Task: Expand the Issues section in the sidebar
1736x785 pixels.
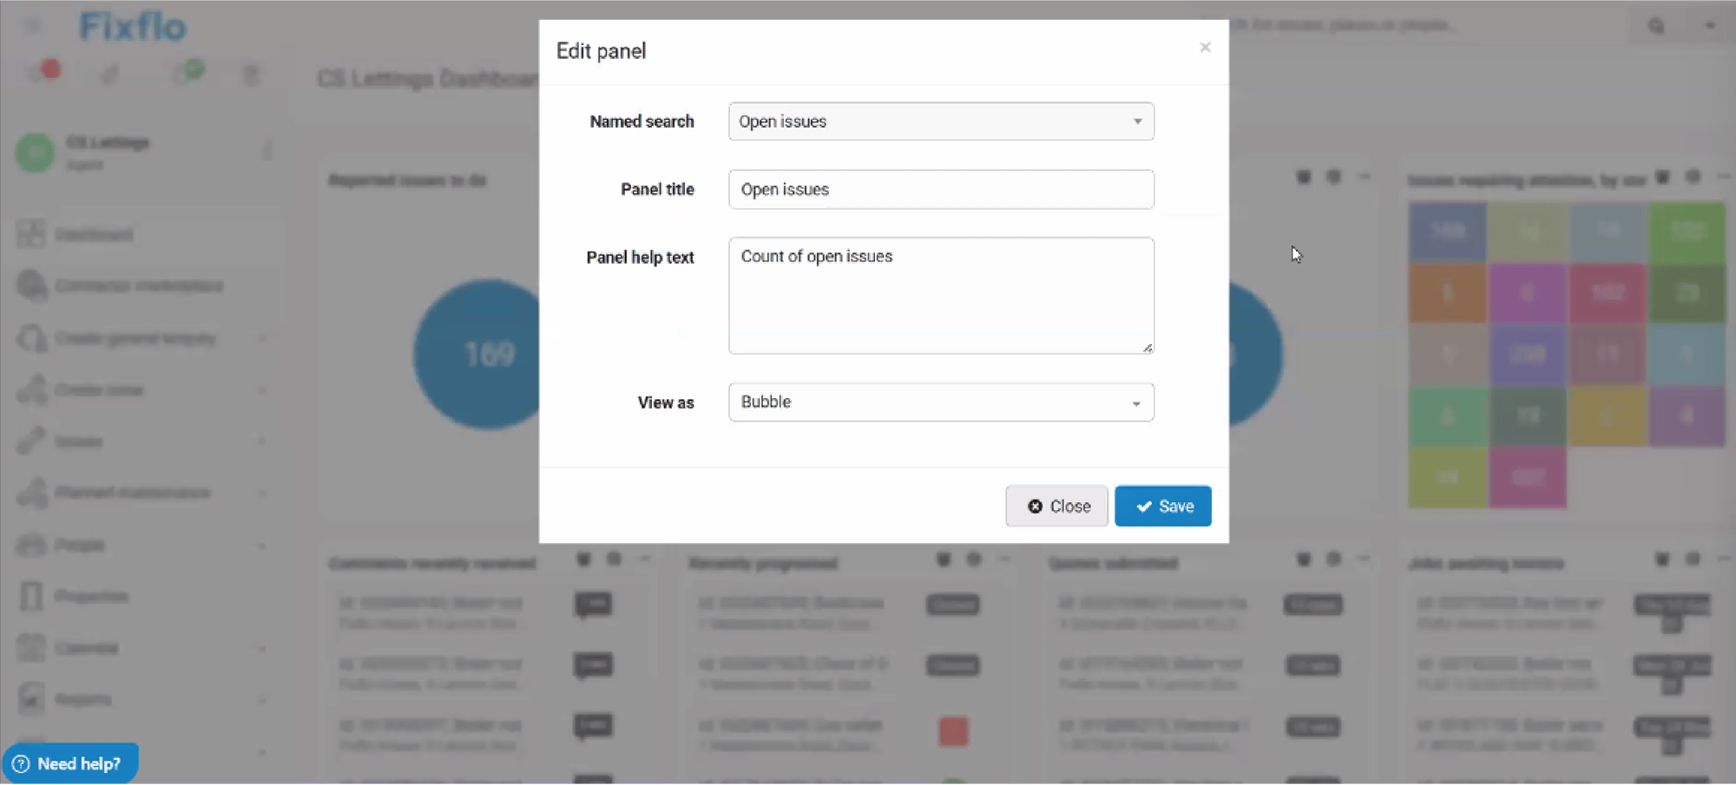Action: click(262, 441)
